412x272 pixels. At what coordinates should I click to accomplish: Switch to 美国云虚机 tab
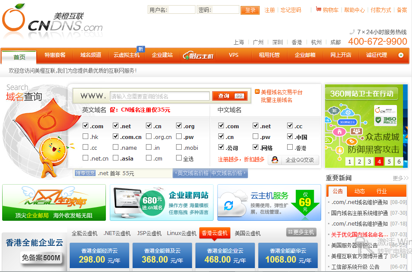(x=248, y=233)
